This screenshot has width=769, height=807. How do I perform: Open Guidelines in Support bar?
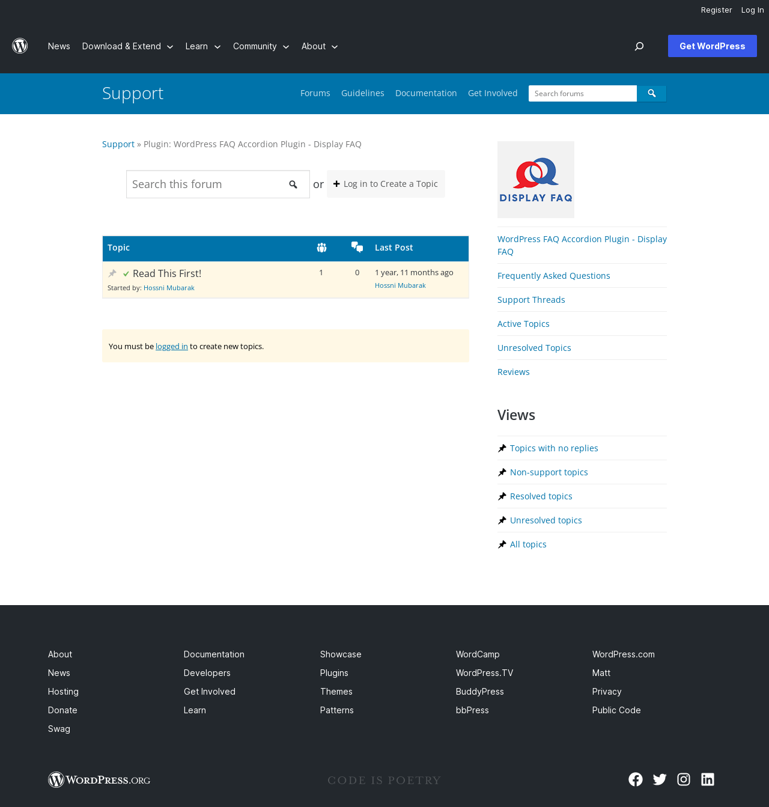tap(363, 93)
